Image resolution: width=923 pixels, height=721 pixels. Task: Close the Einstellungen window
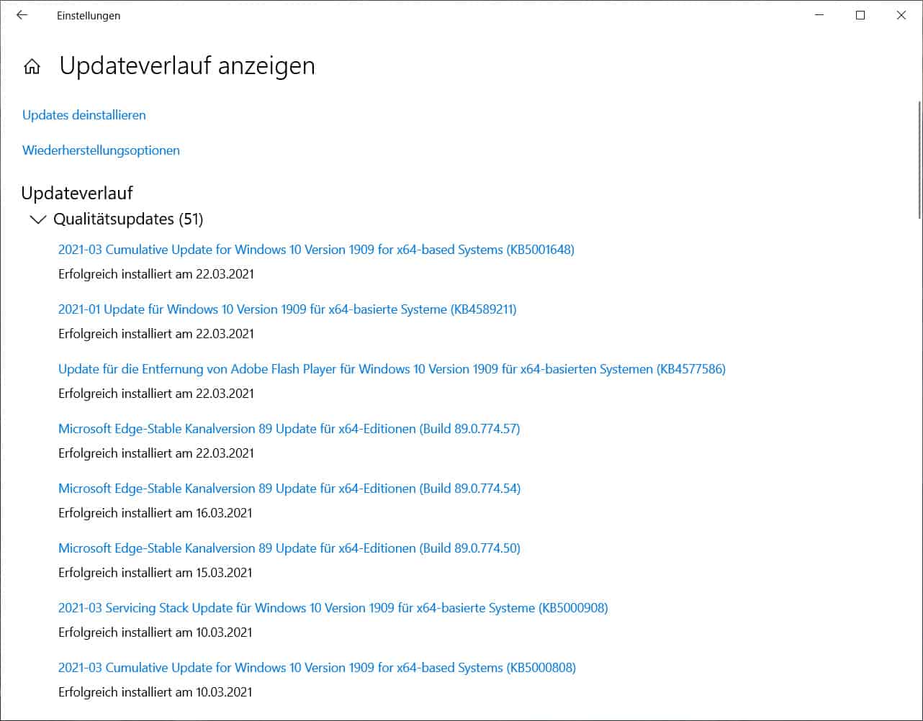[x=901, y=15]
